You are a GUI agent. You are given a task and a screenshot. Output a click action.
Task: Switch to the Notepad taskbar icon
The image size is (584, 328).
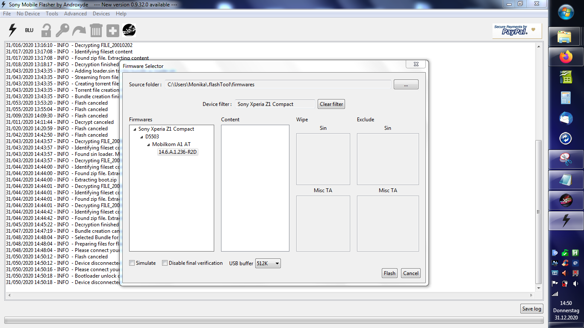(x=566, y=180)
